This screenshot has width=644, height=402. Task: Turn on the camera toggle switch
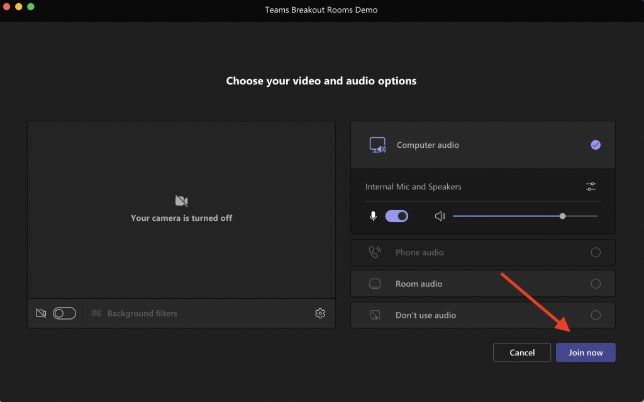point(65,313)
